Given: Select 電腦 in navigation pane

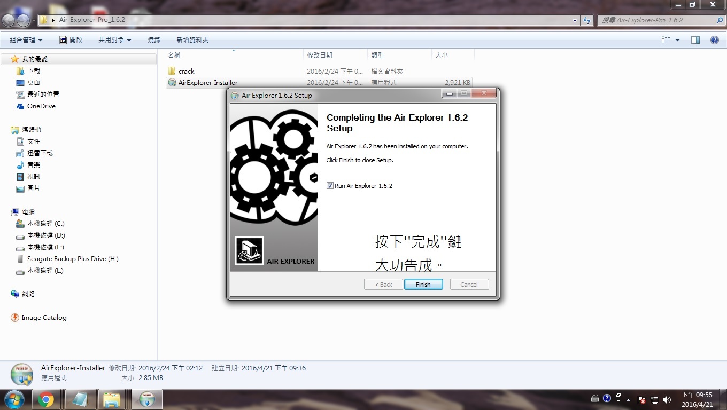Looking at the screenshot, I should click(28, 212).
